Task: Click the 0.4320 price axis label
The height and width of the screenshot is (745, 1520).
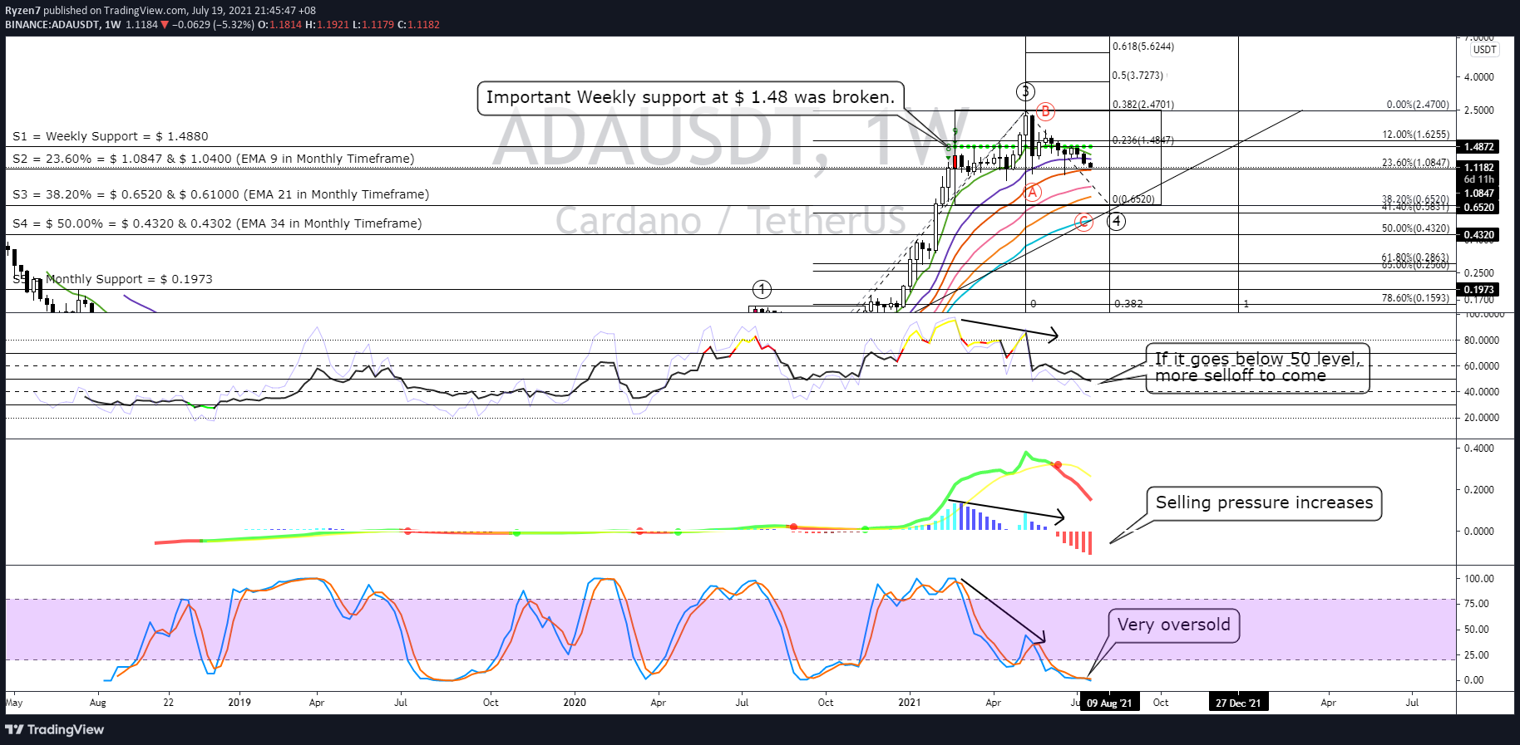Action: click(x=1479, y=235)
